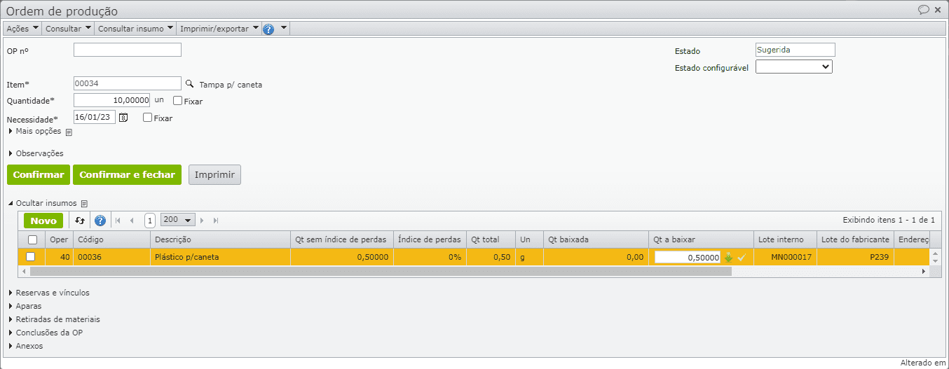
Task: Click horizontal scrollbar right arrow
Action: point(924,271)
